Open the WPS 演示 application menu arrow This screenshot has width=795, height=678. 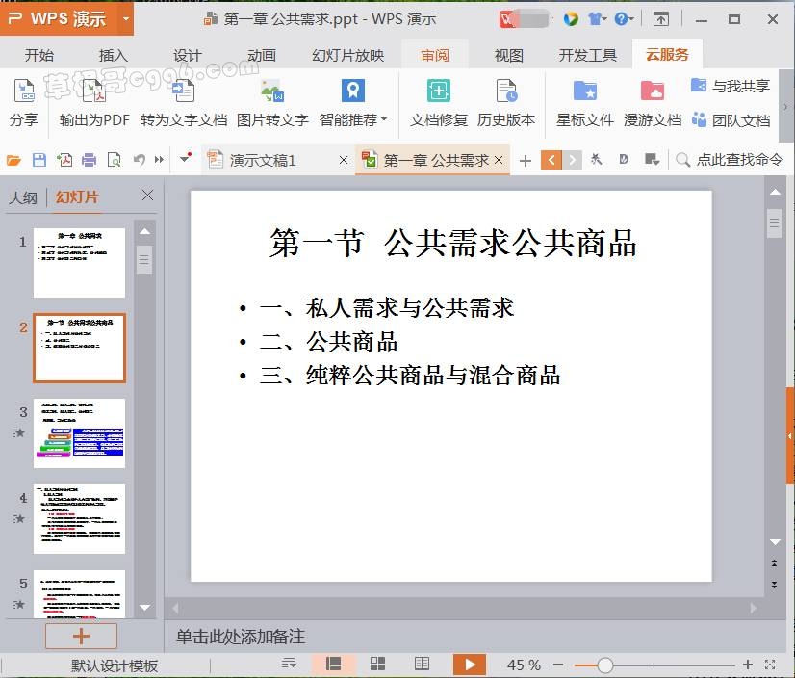(x=127, y=18)
